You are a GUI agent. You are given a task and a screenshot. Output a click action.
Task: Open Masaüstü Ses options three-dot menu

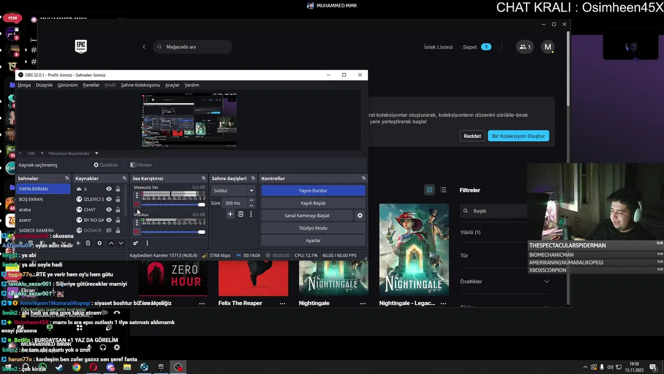tap(137, 196)
